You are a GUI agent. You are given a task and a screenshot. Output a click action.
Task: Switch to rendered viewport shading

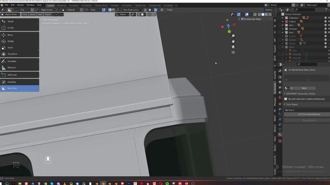[270, 14]
